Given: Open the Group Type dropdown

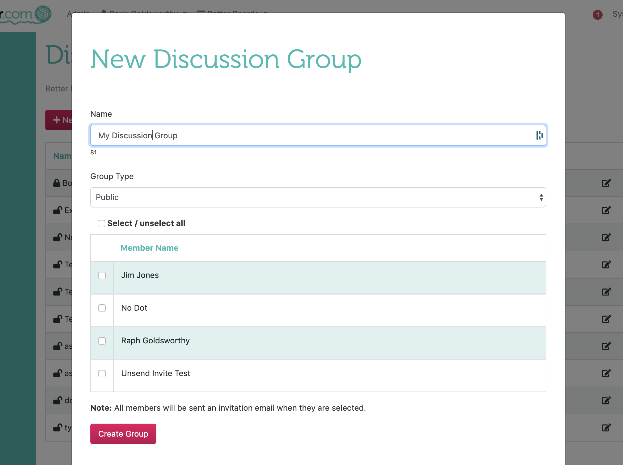Looking at the screenshot, I should click(x=318, y=197).
